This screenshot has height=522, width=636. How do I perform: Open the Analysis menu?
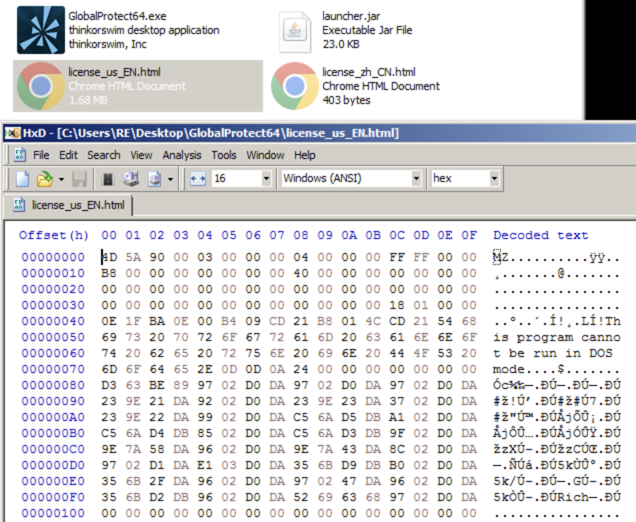[x=181, y=155]
